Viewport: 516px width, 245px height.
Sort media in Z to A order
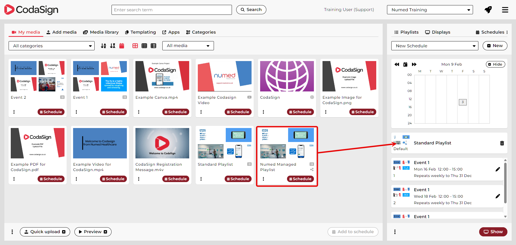point(113,46)
